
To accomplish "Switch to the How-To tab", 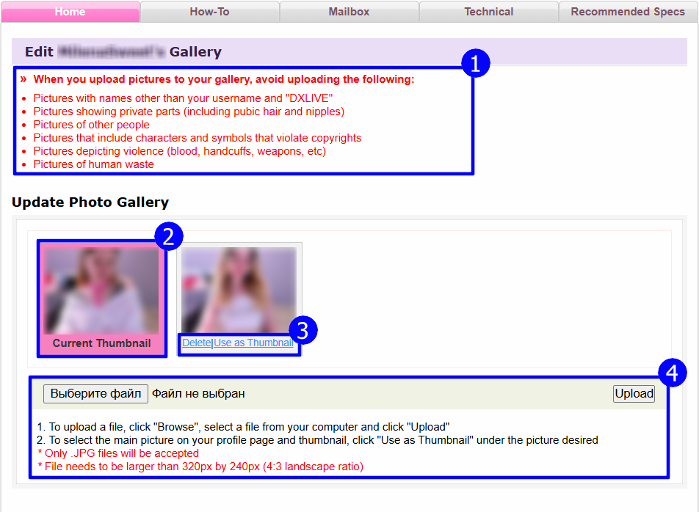I will coord(209,12).
